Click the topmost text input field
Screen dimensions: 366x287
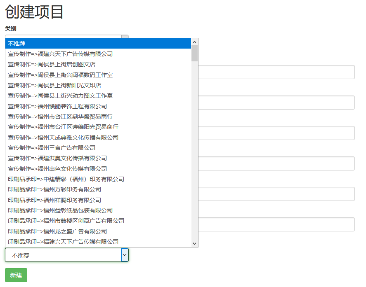click(276, 72)
